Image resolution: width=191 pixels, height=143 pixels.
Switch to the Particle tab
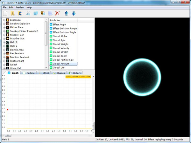point(29,73)
